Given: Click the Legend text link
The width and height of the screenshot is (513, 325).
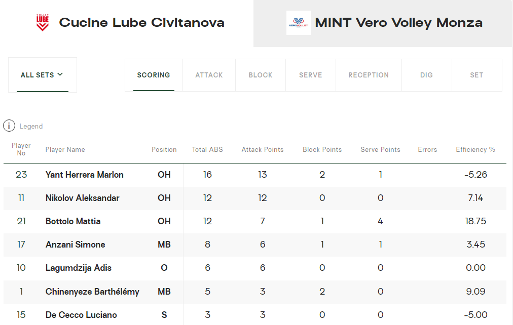Looking at the screenshot, I should [x=31, y=127].
